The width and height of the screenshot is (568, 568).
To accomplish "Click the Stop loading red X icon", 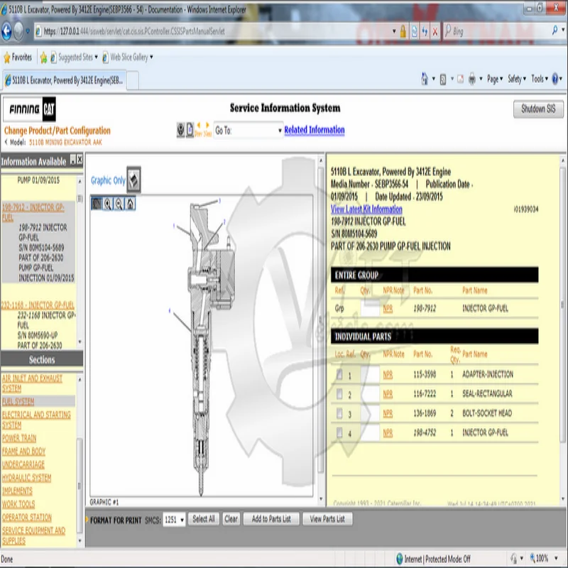I will pos(435,32).
